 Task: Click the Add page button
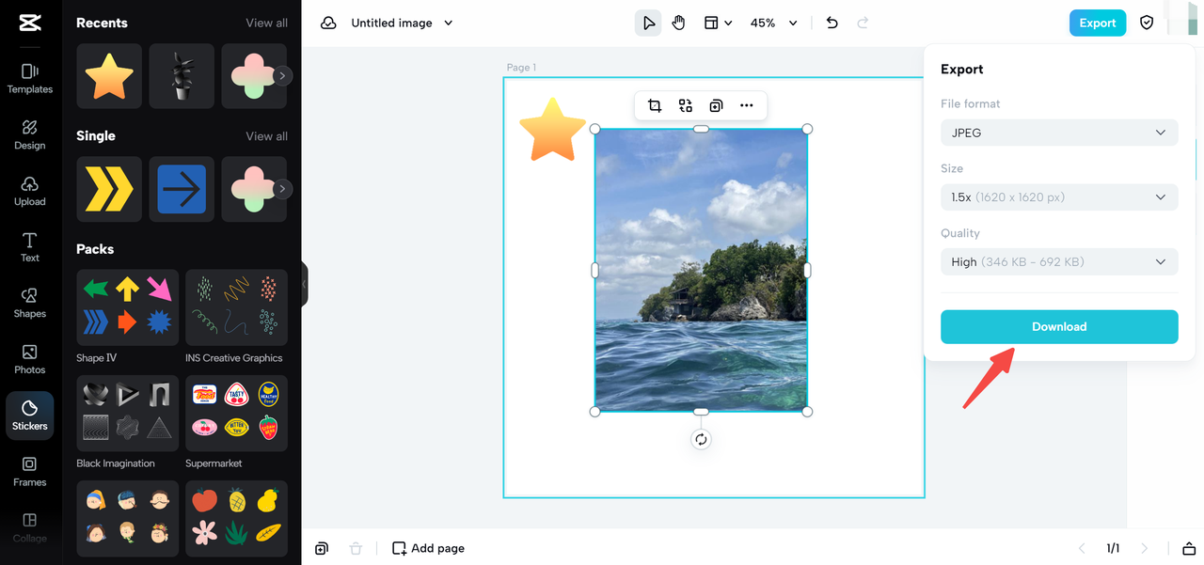[x=429, y=548]
